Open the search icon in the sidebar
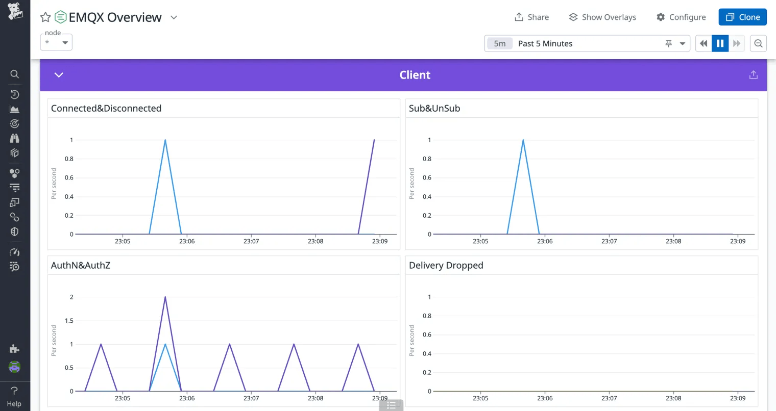This screenshot has width=776, height=411. [15, 74]
